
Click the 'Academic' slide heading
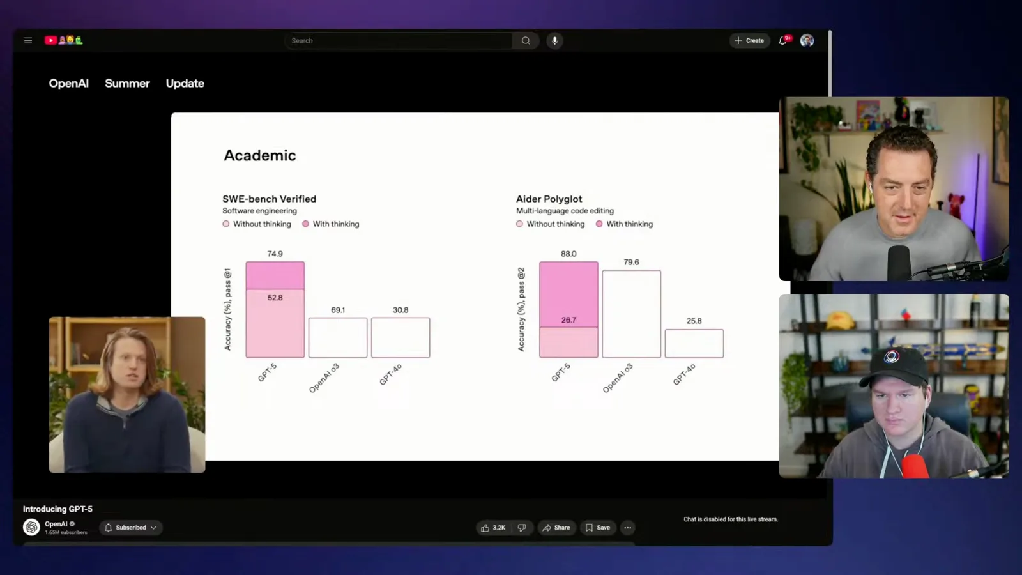[260, 155]
